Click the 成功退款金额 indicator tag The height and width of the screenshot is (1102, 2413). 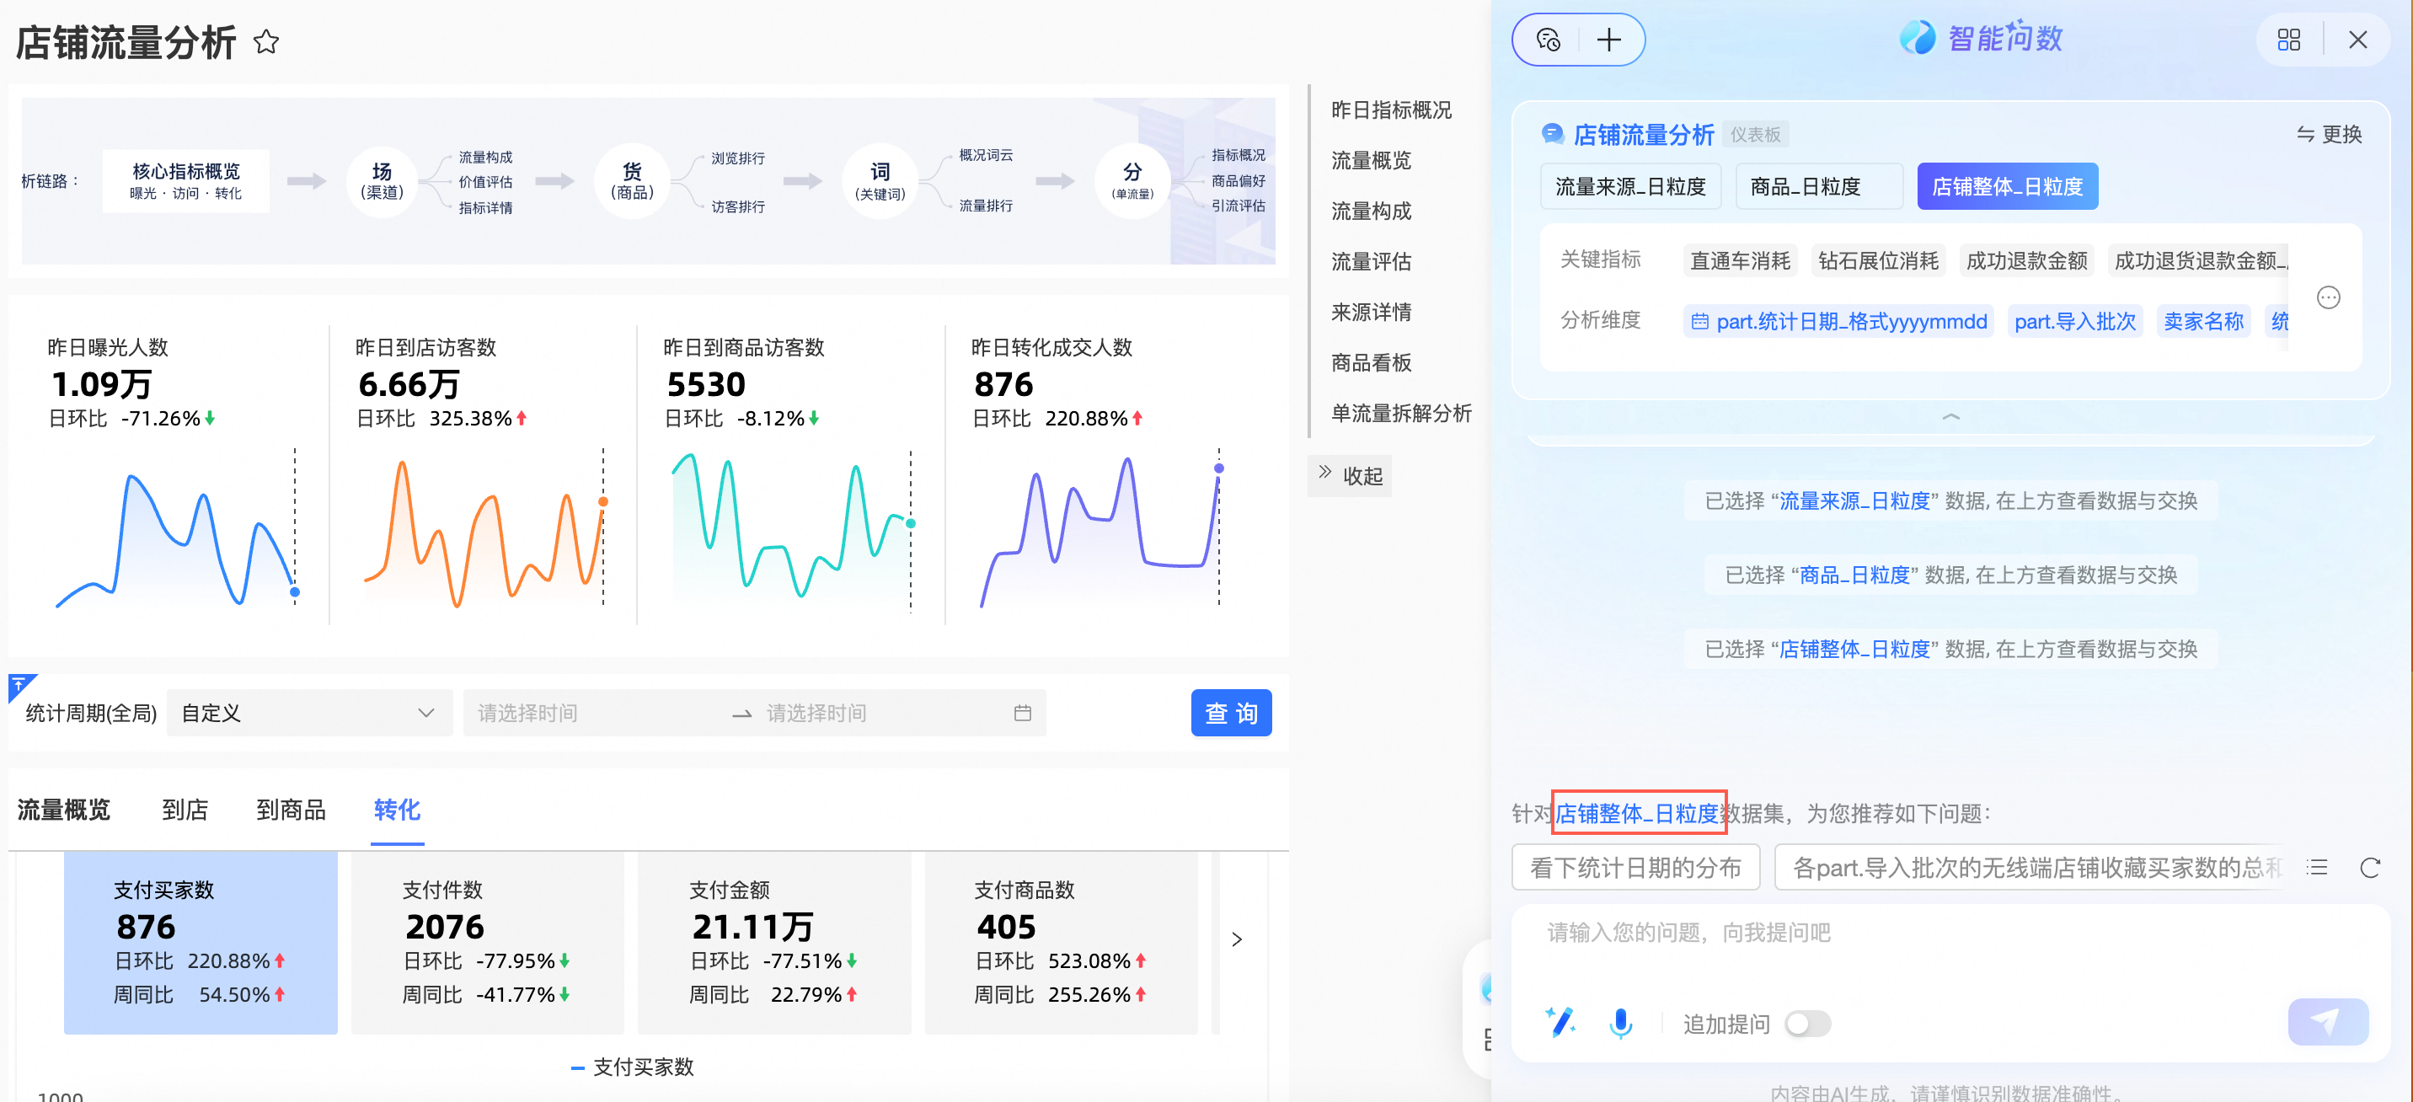2027,260
